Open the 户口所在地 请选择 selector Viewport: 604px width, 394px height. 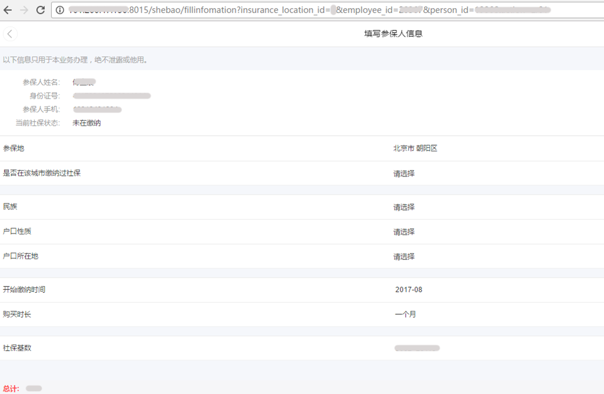[404, 256]
